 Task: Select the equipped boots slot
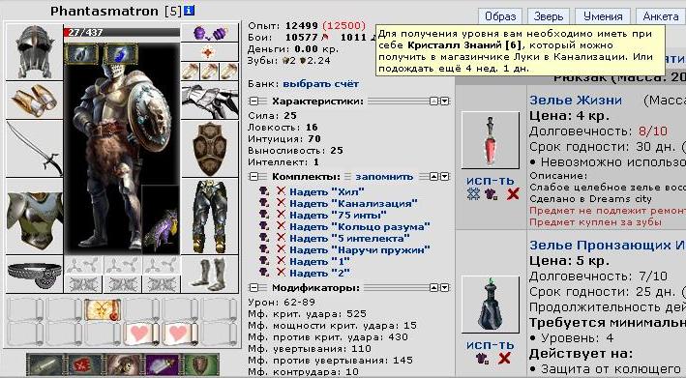click(x=210, y=275)
